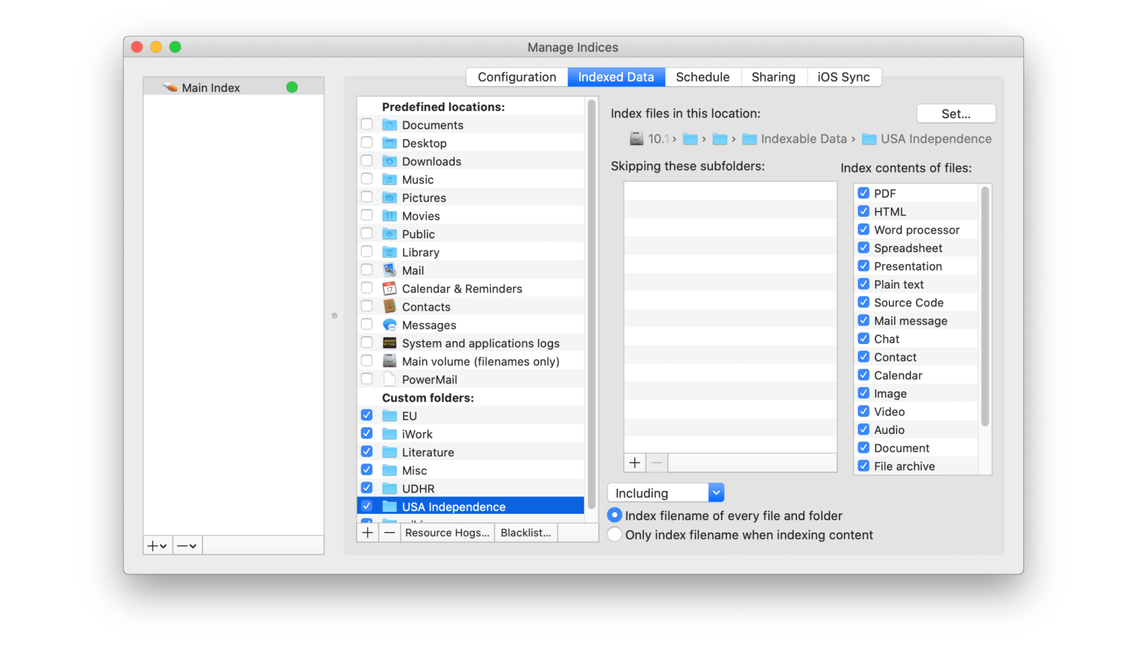The image size is (1147, 645).
Task: Select Only index filename when indexing content
Action: (615, 534)
